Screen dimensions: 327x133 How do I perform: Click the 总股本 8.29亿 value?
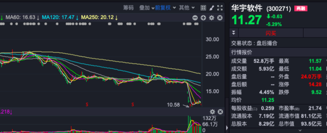267,124
